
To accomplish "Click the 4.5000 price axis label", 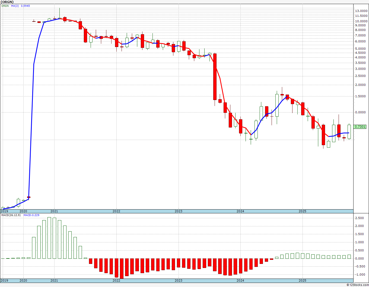I will (361, 53).
